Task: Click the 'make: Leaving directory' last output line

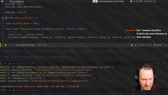Action: point(44,81)
